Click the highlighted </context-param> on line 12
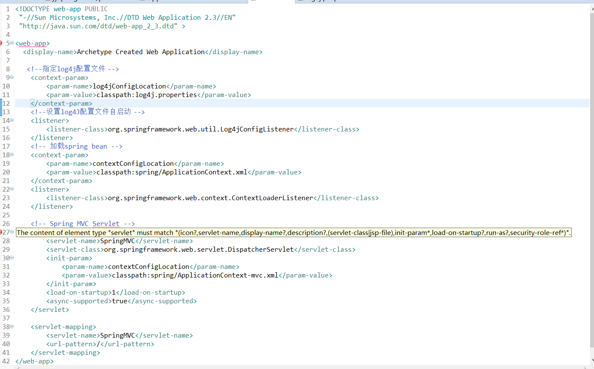This screenshot has width=594, height=369. pos(62,104)
